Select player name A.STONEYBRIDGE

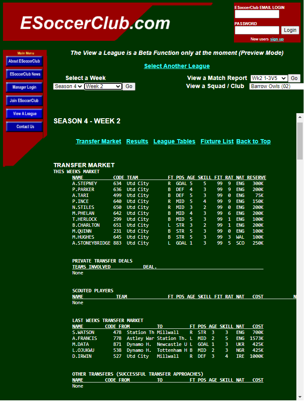pos(91,243)
